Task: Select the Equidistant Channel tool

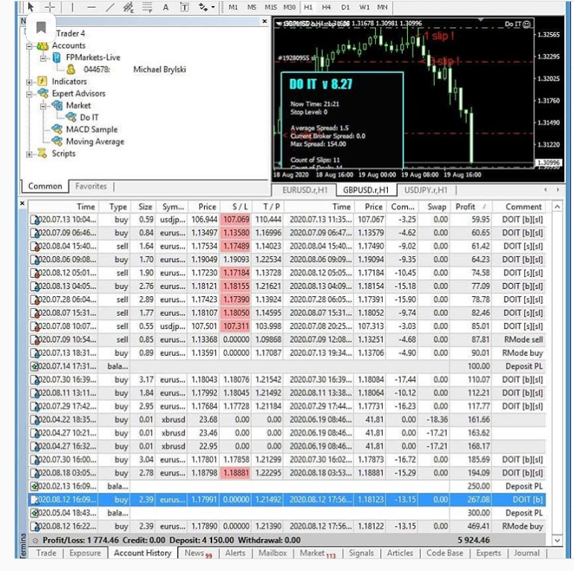Action: coord(128,7)
